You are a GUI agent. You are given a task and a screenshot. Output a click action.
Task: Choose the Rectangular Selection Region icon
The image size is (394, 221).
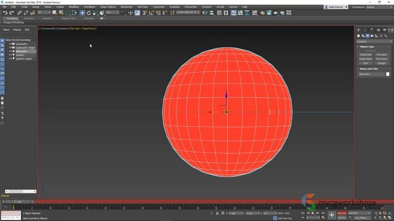click(68, 13)
